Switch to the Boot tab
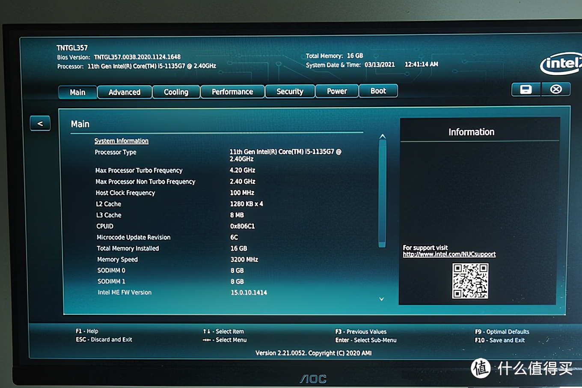 tap(378, 91)
